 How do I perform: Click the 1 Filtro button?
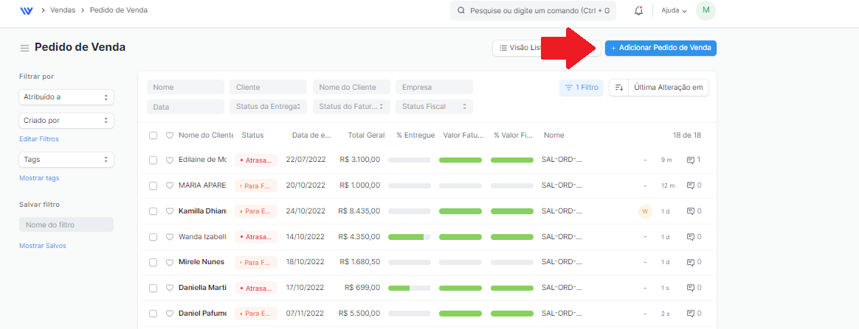582,88
